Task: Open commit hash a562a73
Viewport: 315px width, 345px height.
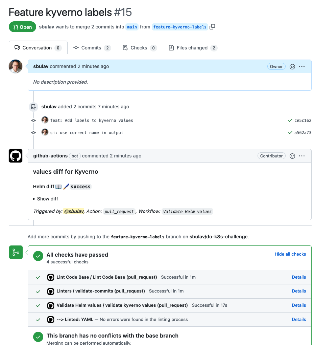Action: pyautogui.click(x=303, y=132)
